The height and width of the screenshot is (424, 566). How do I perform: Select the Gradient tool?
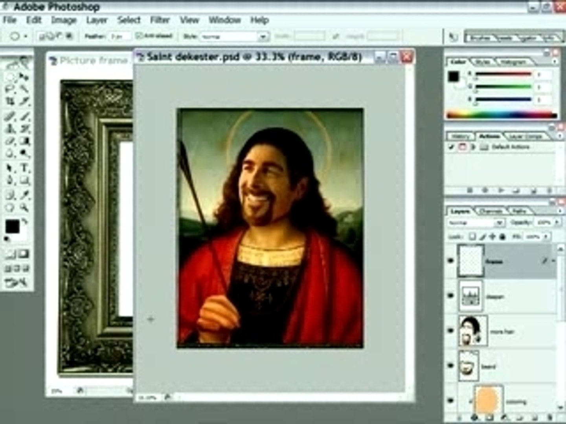(24, 141)
